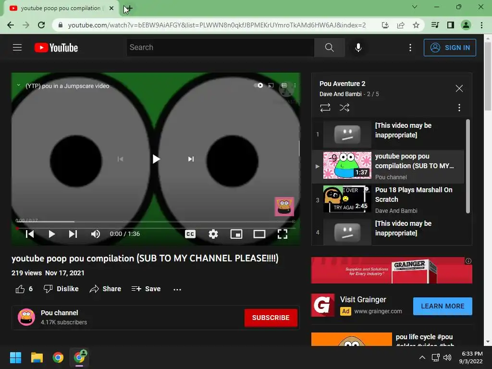Play video with center play button
This screenshot has height=369, width=492.
(156, 159)
